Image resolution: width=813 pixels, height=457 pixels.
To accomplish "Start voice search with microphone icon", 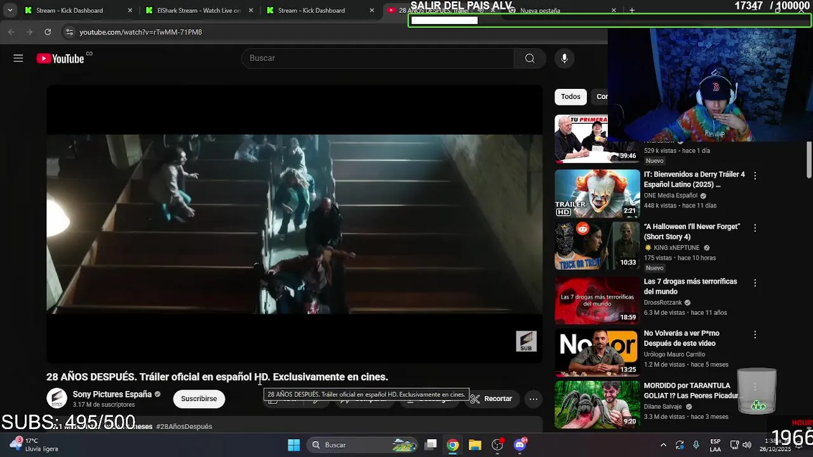I will coord(564,58).
